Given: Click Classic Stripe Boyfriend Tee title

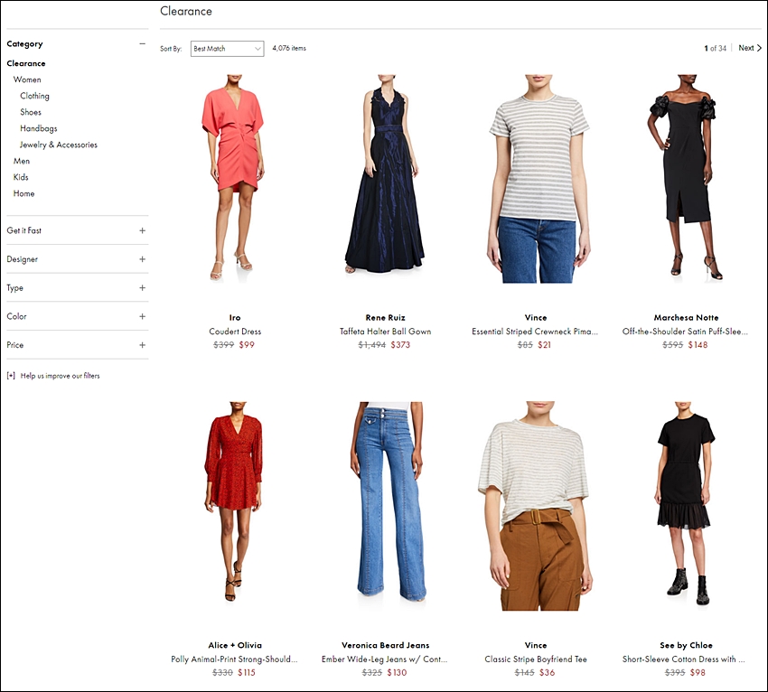Looking at the screenshot, I should point(536,659).
